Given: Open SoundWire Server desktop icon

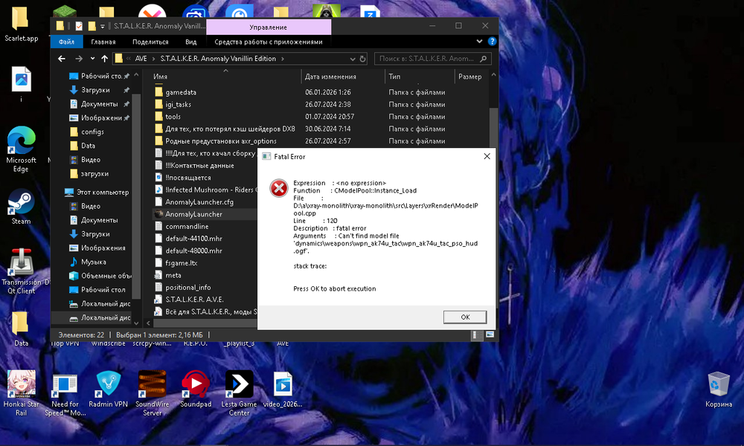Looking at the screenshot, I should [x=153, y=384].
